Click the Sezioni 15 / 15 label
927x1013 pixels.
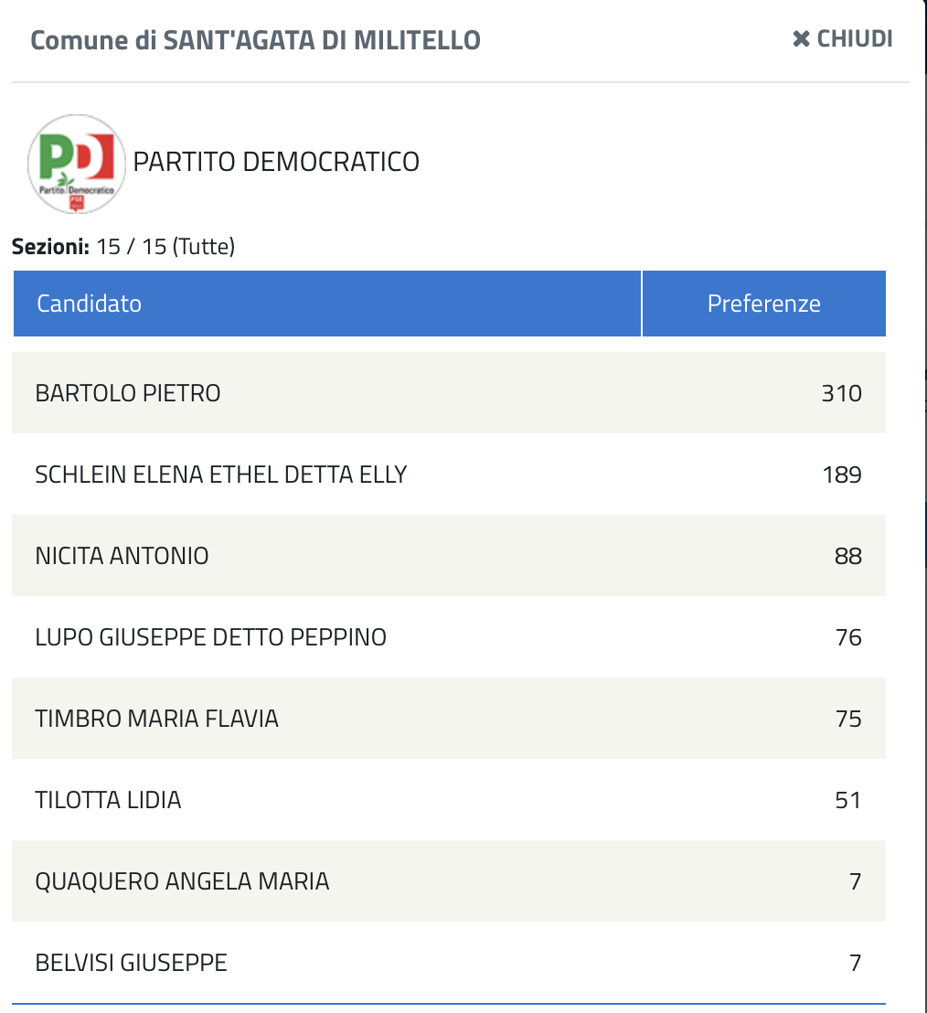(123, 247)
